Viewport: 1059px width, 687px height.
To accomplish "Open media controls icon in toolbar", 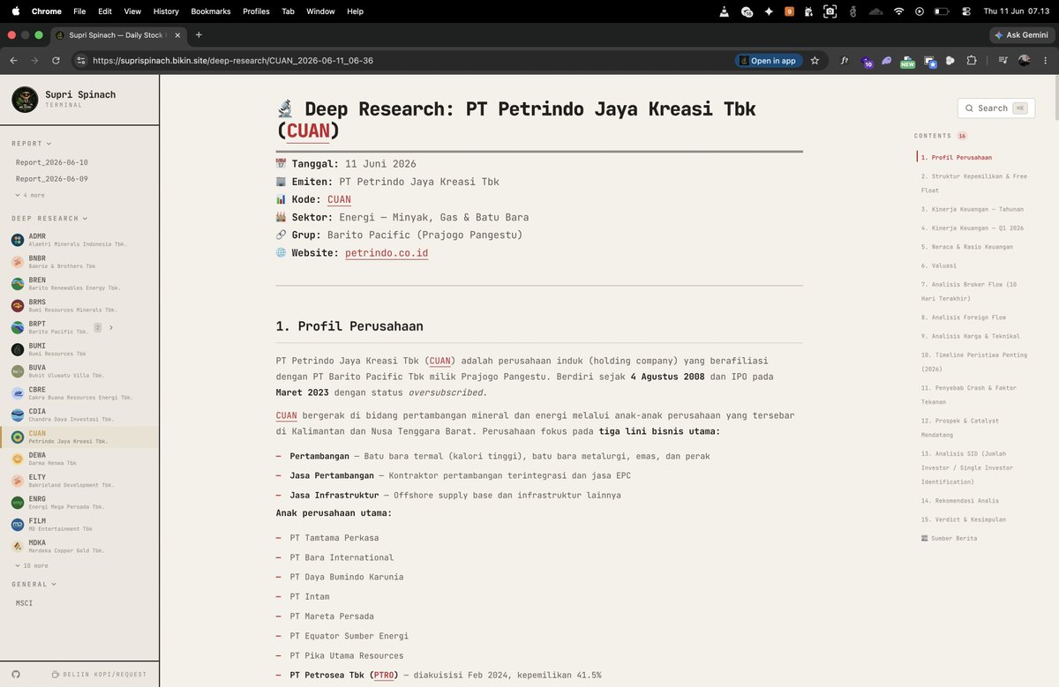I will point(1003,61).
